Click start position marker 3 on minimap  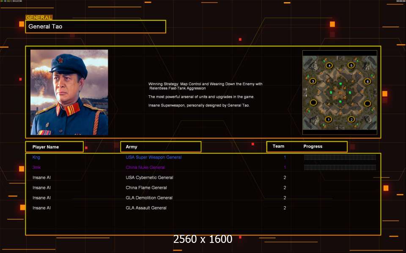(x=313, y=81)
